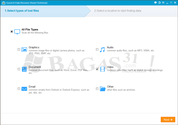Click the EaseUS briefcase logo icon
The height and width of the screenshot is (125, 178).
coord(4,3)
